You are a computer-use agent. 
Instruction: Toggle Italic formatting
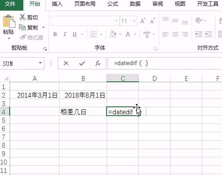(x=65, y=34)
